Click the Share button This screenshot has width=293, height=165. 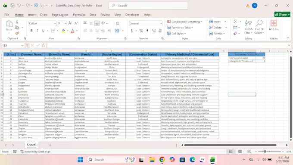pyautogui.click(x=282, y=14)
